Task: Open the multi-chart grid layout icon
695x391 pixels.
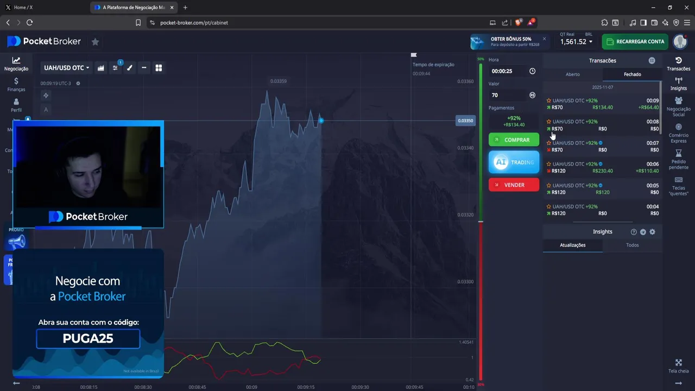Action: pyautogui.click(x=159, y=68)
